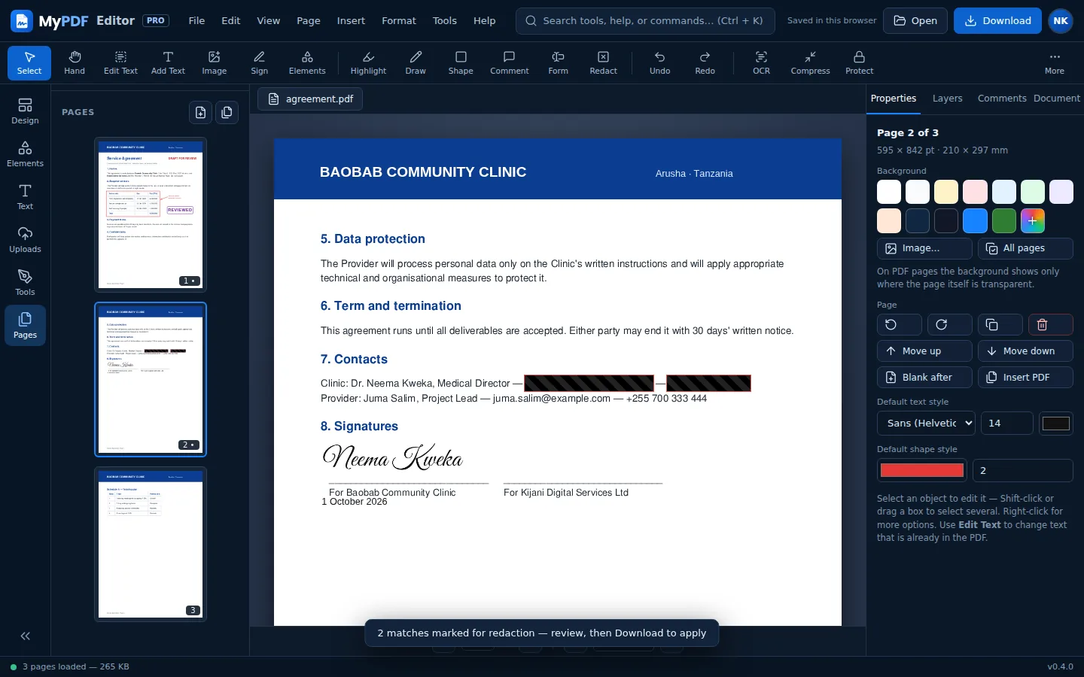Open the Protect tool

pos(860,62)
